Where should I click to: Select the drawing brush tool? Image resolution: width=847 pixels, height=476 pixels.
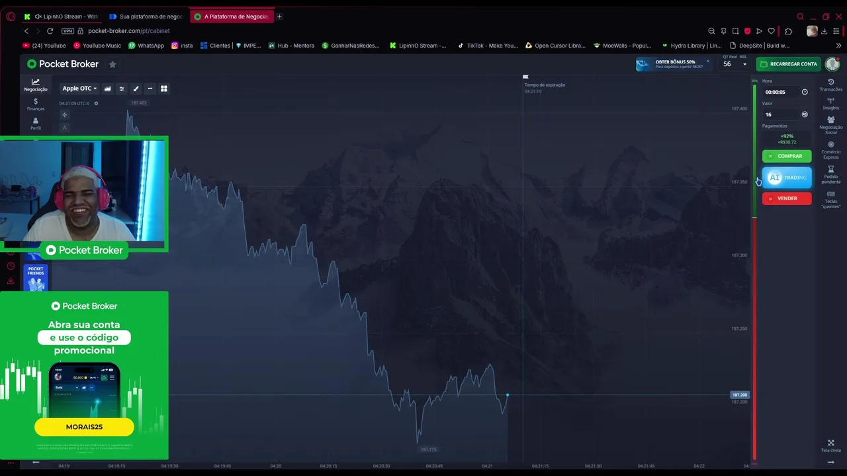click(136, 89)
